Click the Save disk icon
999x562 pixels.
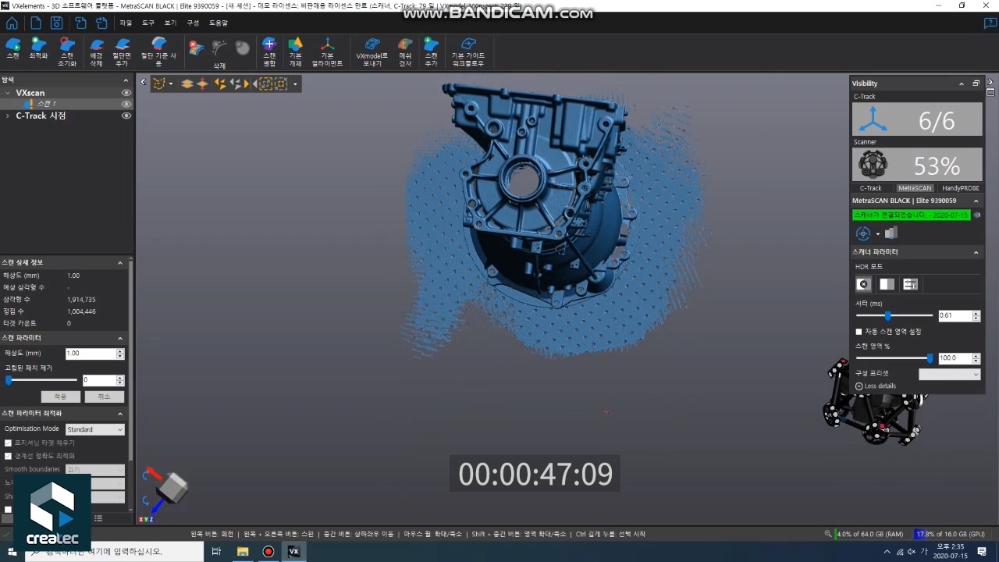[x=57, y=23]
